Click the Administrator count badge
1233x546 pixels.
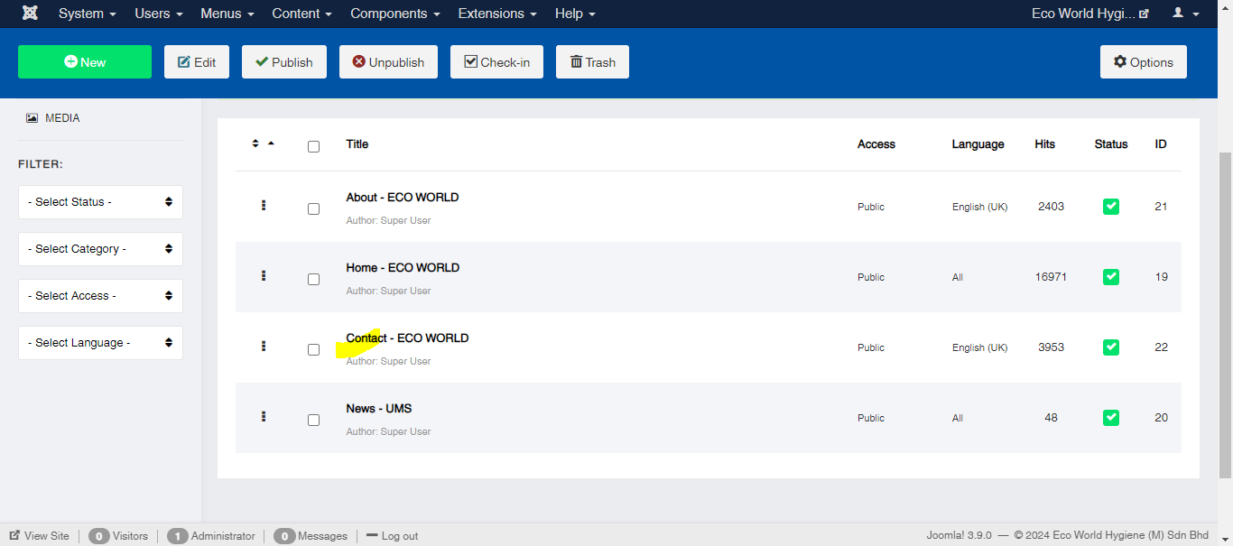pyautogui.click(x=178, y=535)
